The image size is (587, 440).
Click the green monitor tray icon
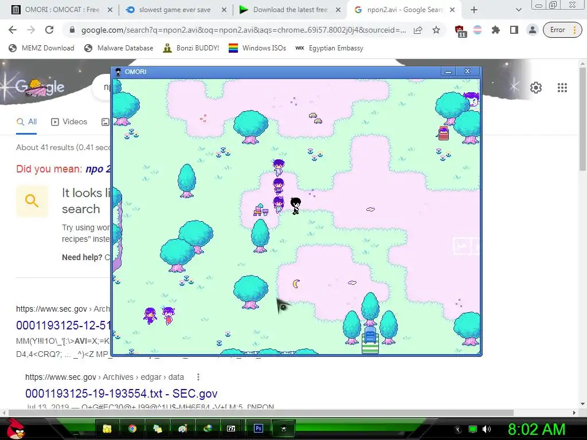(472, 429)
